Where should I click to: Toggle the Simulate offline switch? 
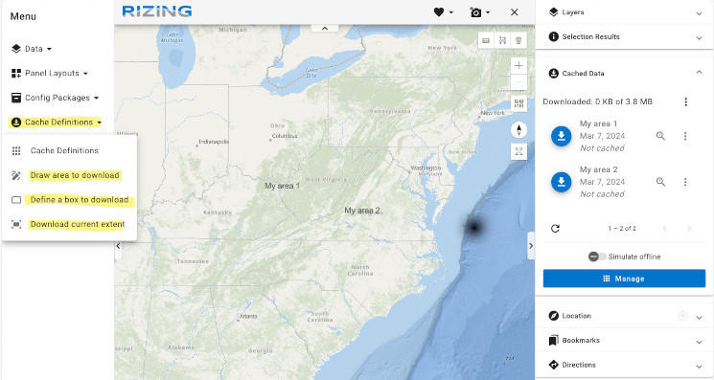click(x=596, y=257)
